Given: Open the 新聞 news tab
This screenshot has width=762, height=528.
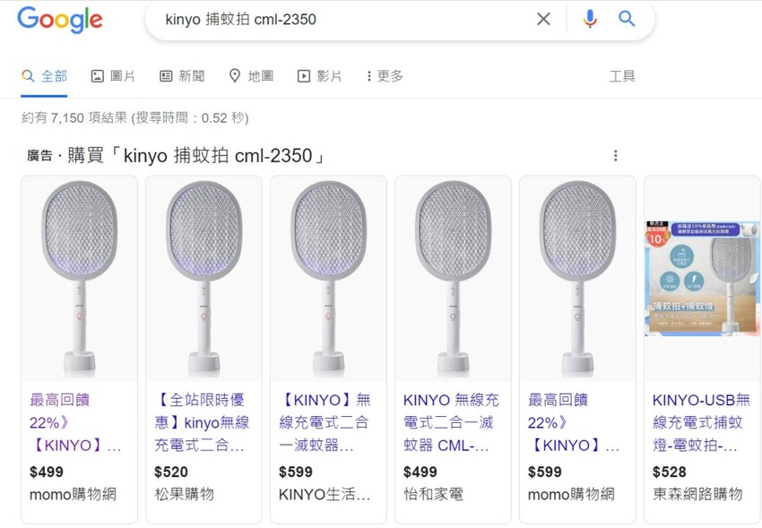Looking at the screenshot, I should click(182, 75).
